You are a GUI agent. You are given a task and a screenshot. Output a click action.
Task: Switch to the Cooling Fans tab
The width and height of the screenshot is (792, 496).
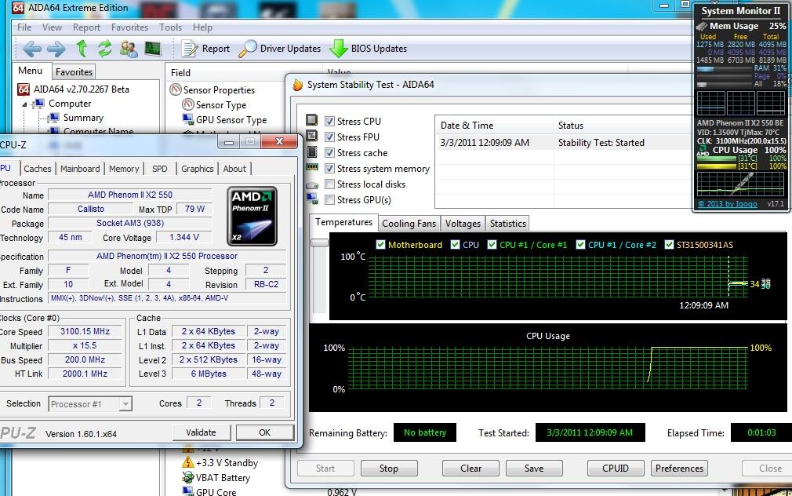[x=409, y=224]
